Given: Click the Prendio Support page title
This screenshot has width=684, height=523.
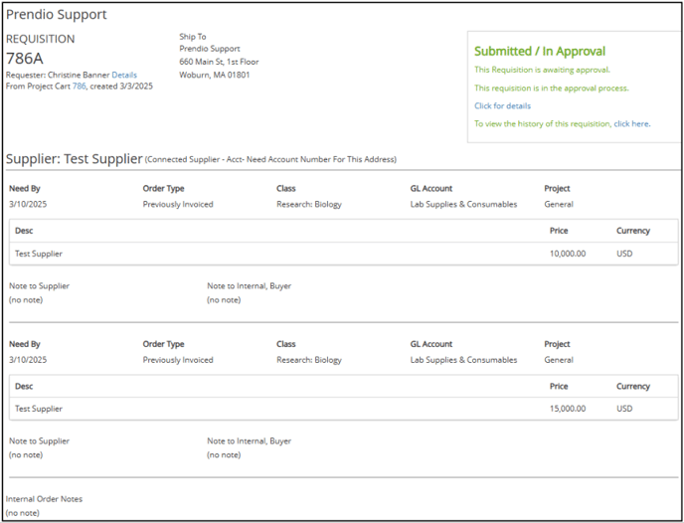Looking at the screenshot, I should (x=57, y=14).
